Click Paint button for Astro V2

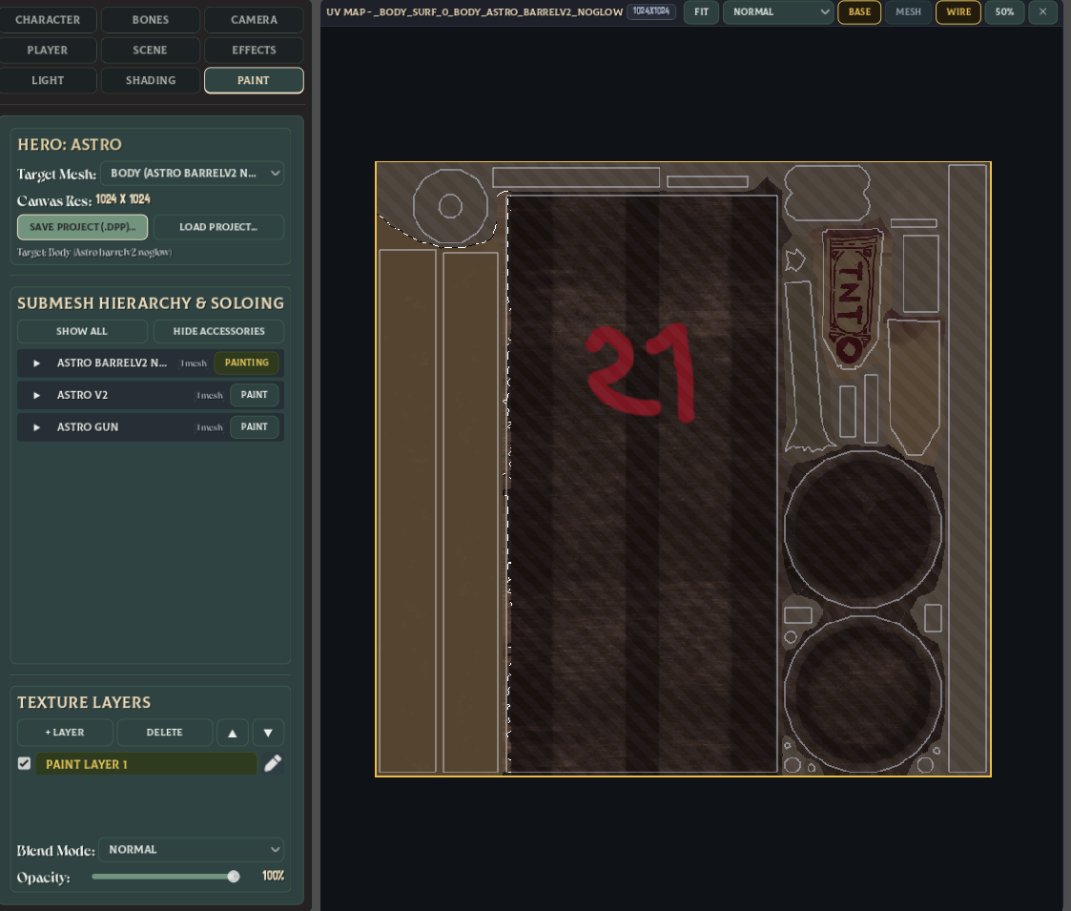coord(254,394)
